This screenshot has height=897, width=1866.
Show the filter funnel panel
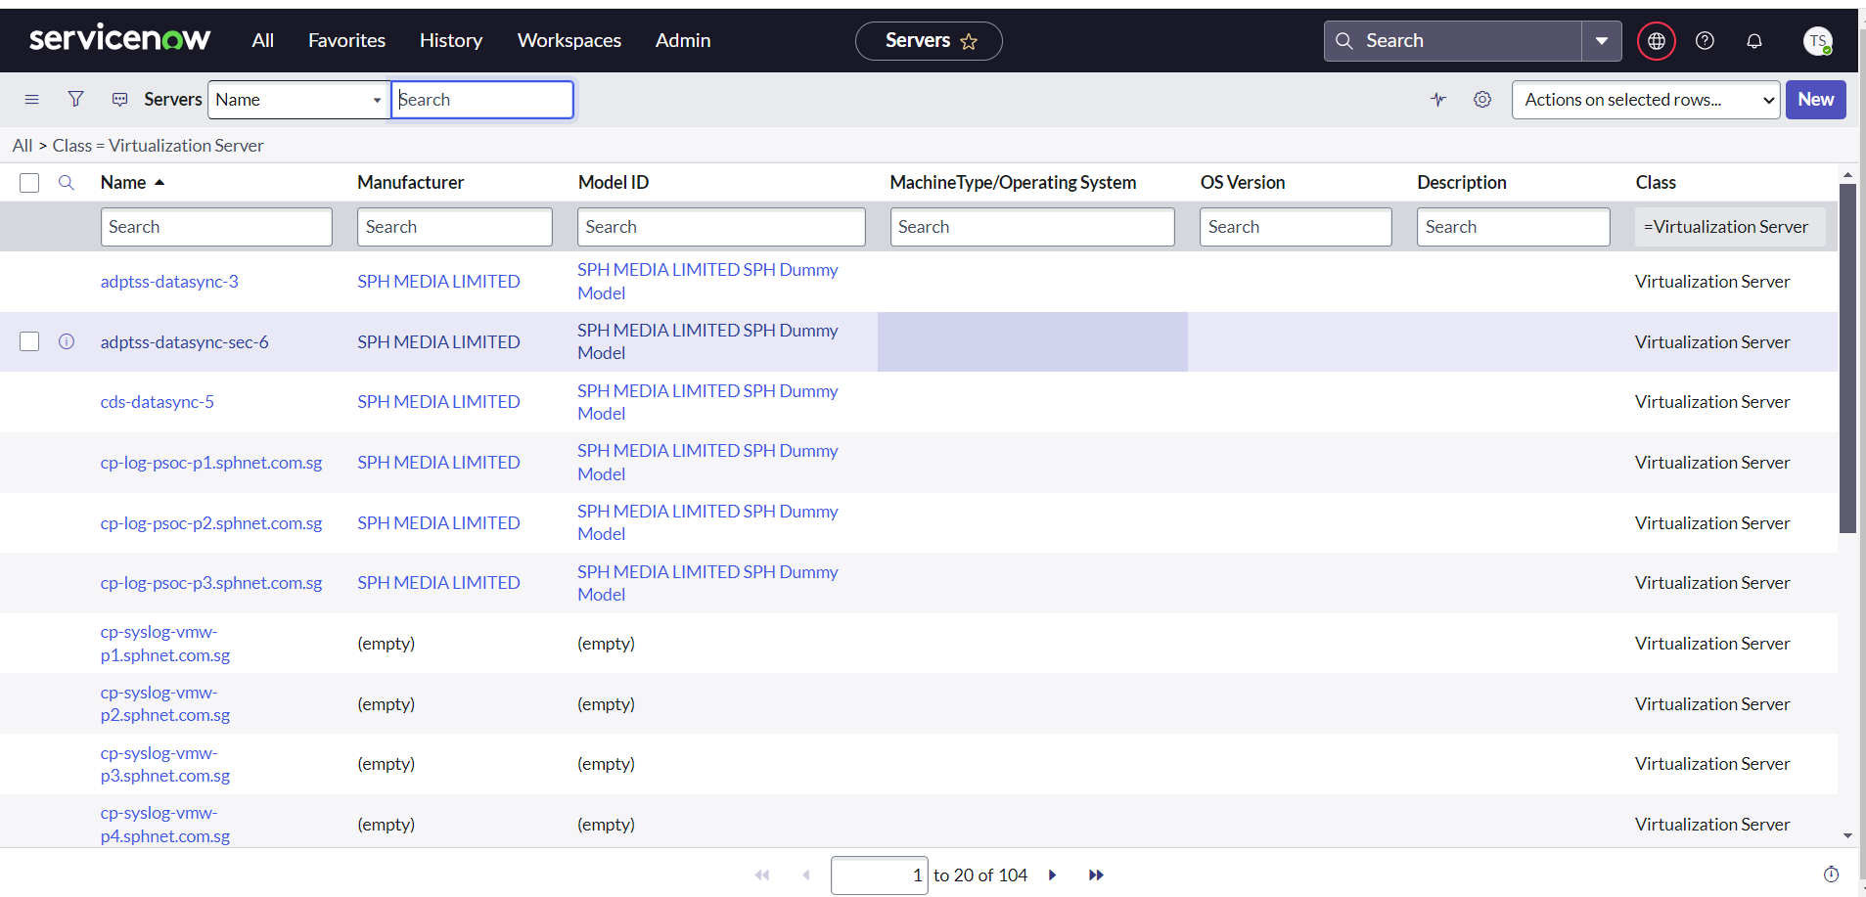pyautogui.click(x=75, y=99)
